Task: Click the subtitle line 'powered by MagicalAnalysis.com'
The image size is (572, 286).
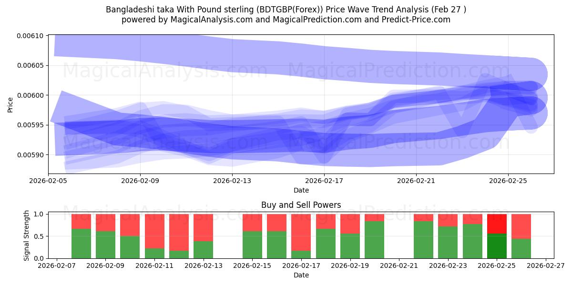Action: 286,20
